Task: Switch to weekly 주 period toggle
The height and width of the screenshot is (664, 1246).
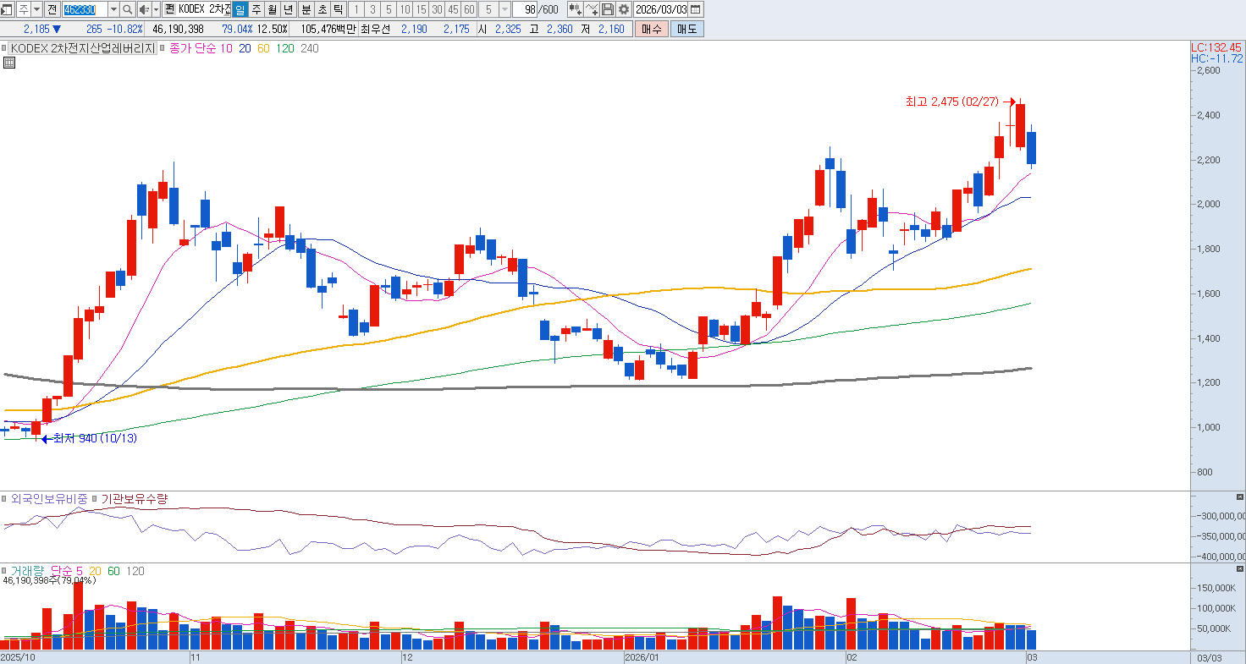Action: pos(256,9)
